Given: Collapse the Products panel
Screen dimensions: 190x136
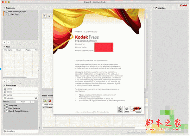Looking at the screenshot, I should pos(4,8).
